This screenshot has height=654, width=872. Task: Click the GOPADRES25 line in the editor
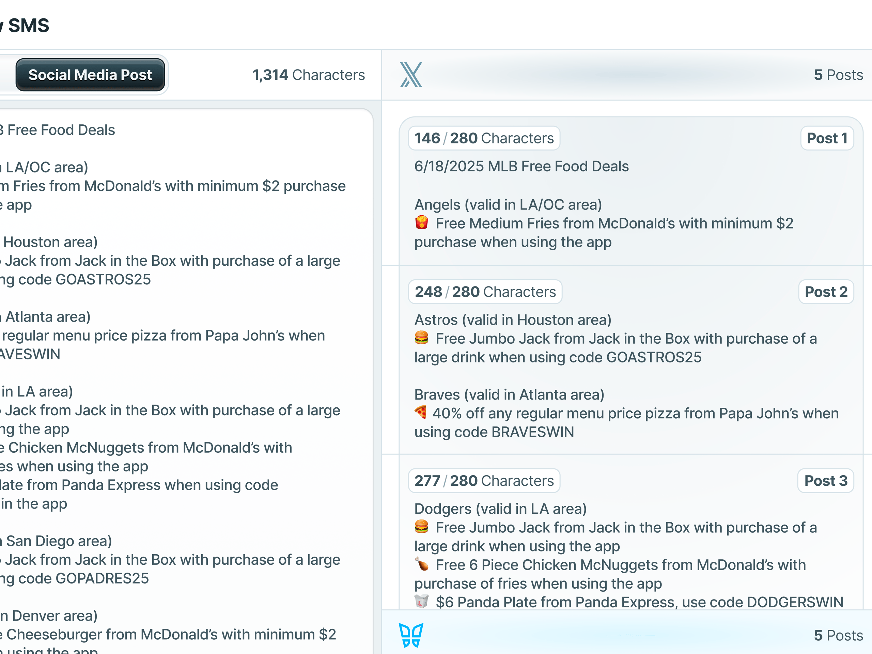point(75,578)
